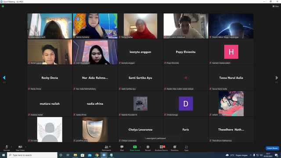
Task: Select the Tassa Nurul Aulia participant tile
Action: point(231,78)
